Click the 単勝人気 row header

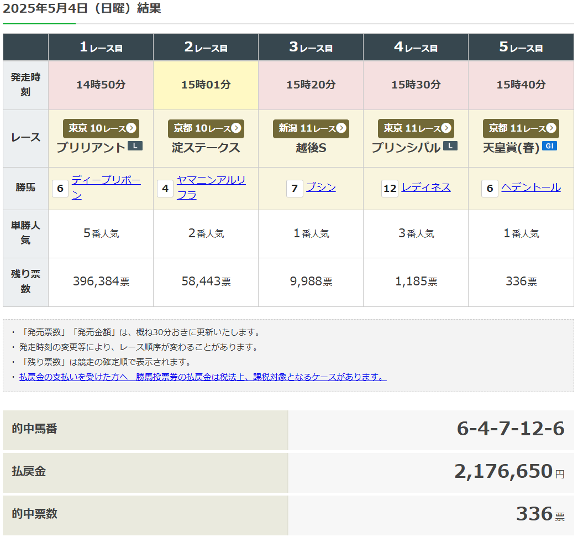coord(25,233)
